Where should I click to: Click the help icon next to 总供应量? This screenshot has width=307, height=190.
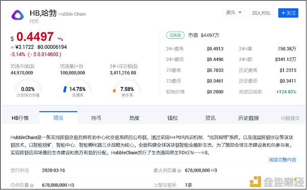(32, 185)
